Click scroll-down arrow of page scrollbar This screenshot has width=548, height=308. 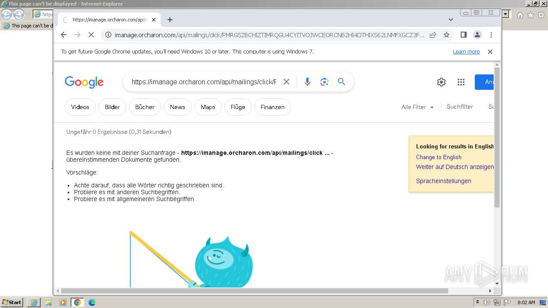(497, 283)
